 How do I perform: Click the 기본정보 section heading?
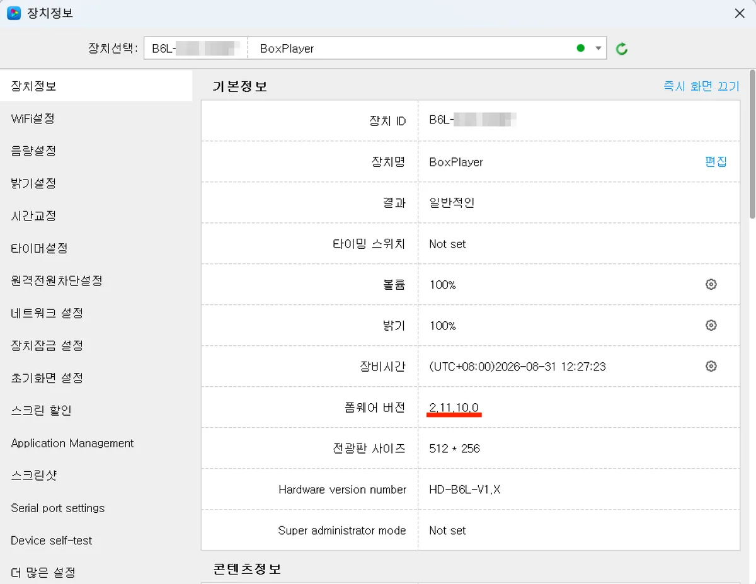click(x=240, y=86)
